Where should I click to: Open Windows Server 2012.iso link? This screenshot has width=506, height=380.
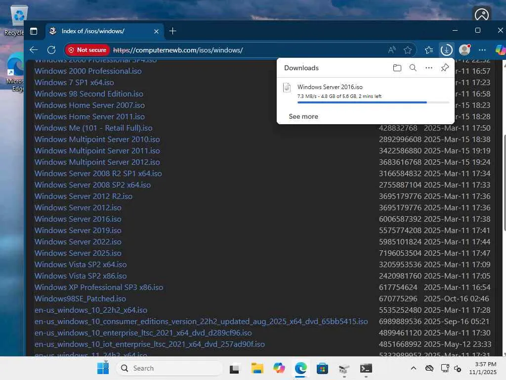(78, 207)
